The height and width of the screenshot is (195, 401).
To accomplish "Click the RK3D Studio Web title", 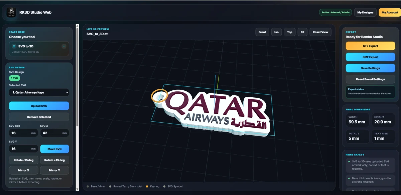I will point(35,12).
